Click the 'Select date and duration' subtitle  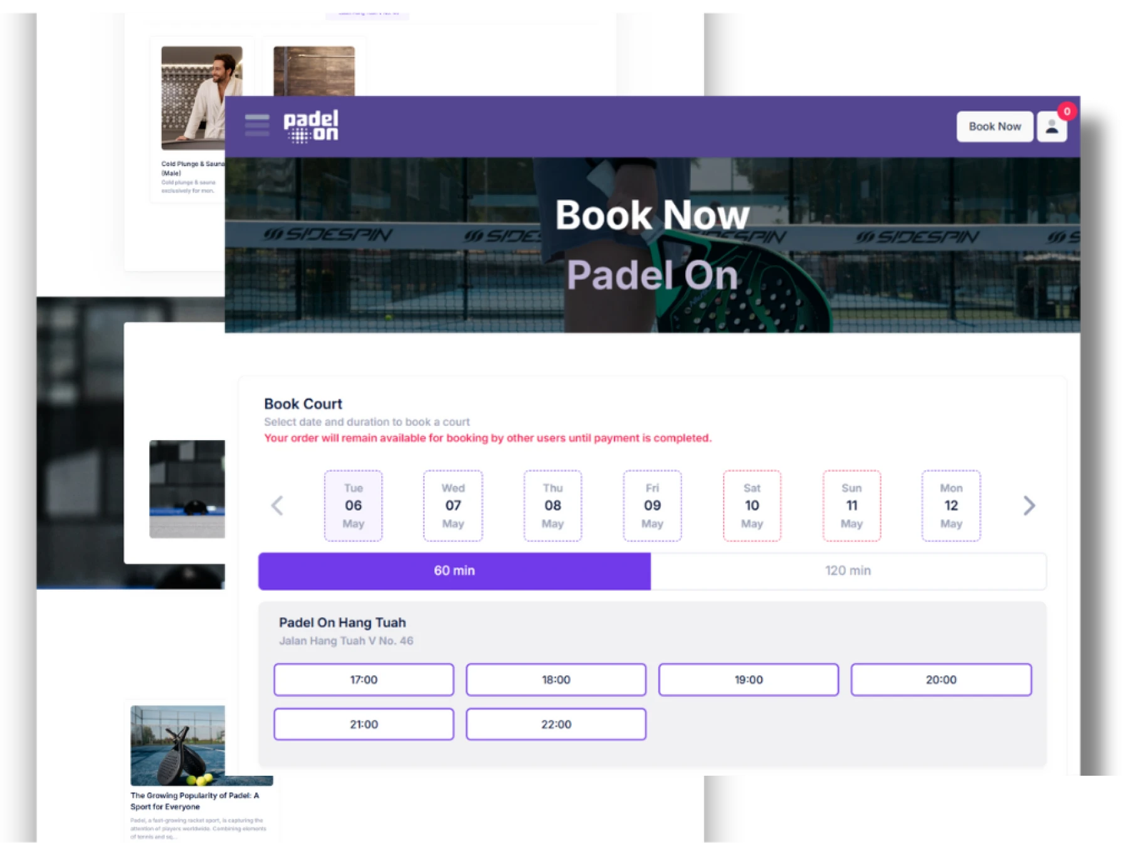click(367, 422)
